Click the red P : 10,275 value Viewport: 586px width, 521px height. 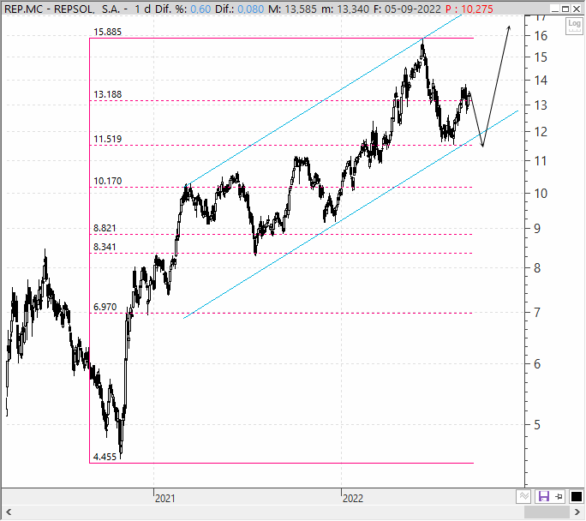(469, 9)
